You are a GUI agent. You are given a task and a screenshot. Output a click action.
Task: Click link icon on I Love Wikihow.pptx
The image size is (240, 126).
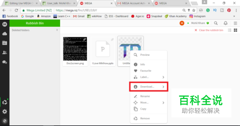tap(112, 39)
